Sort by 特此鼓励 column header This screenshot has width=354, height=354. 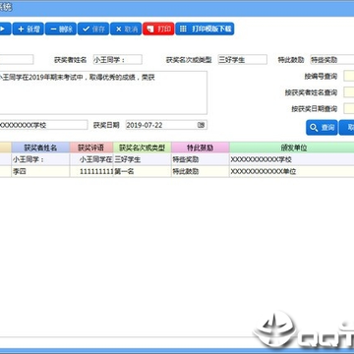(x=201, y=147)
